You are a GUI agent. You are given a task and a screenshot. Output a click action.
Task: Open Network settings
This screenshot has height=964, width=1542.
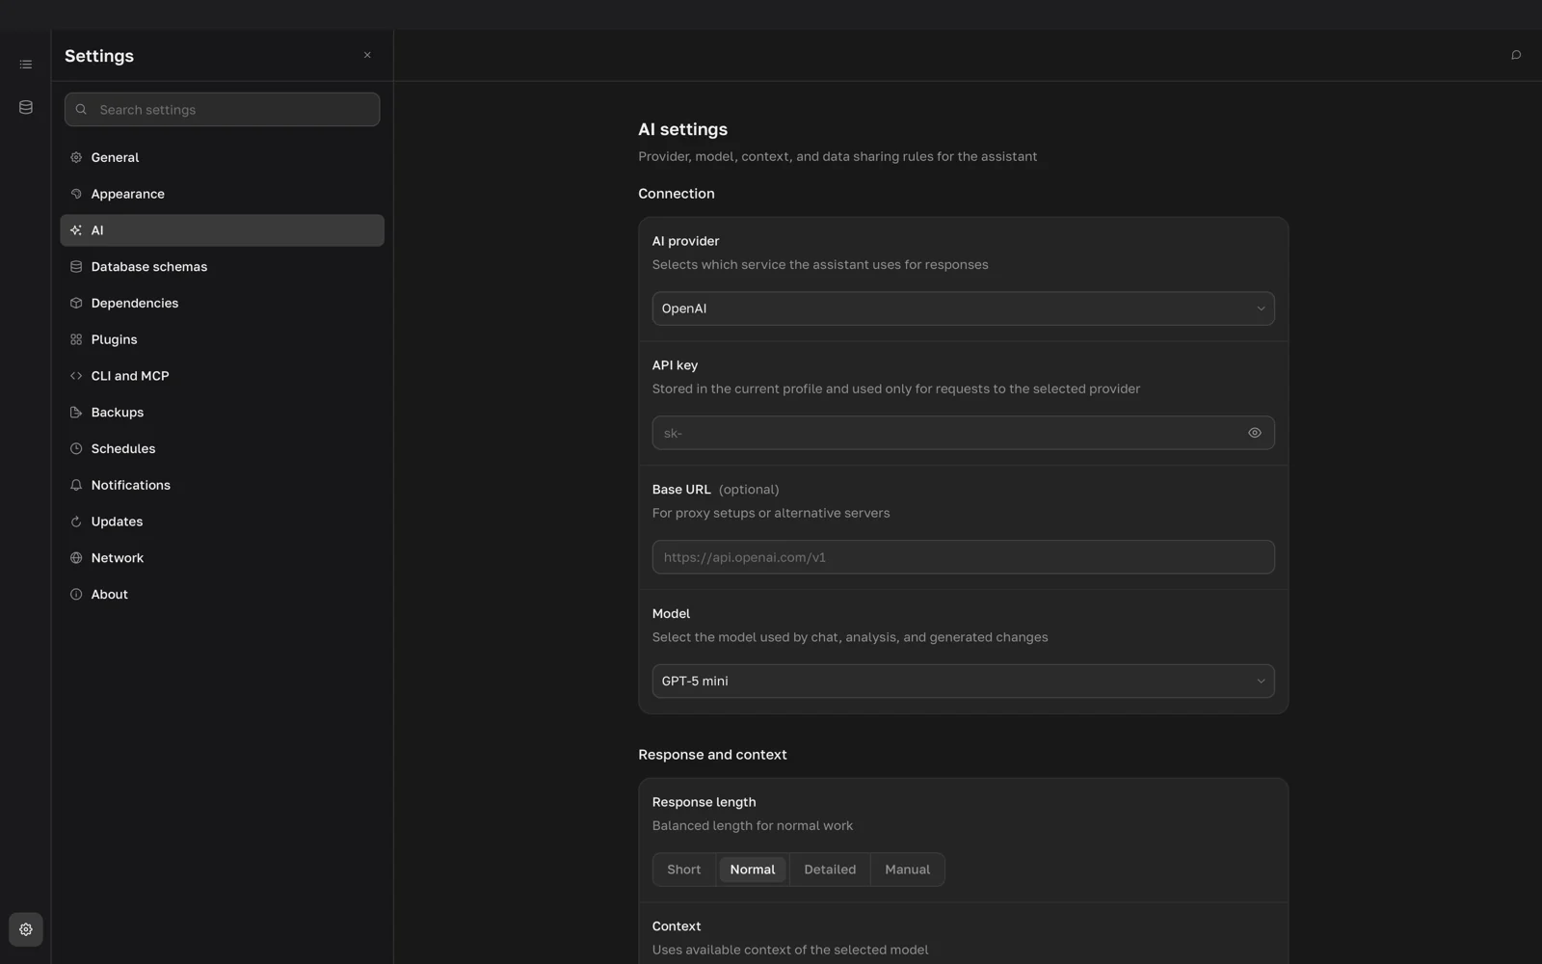223,558
